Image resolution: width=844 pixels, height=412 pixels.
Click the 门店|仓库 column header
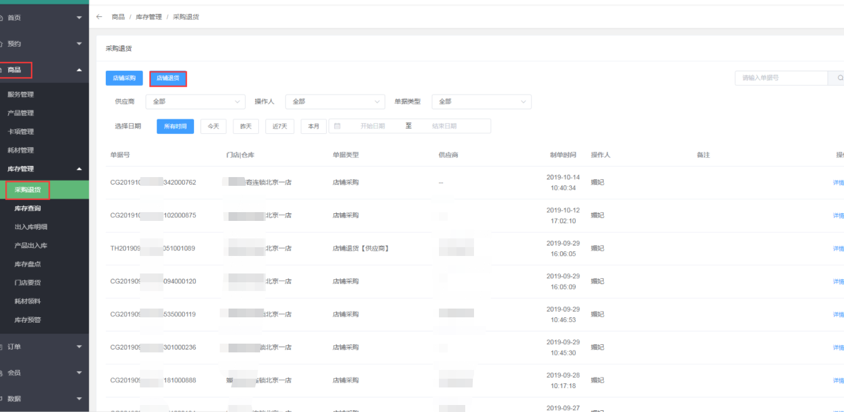(240, 155)
